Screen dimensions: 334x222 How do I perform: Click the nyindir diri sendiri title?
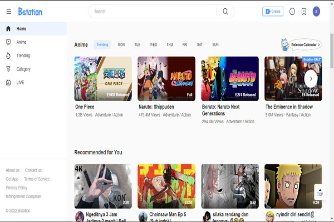(295, 214)
